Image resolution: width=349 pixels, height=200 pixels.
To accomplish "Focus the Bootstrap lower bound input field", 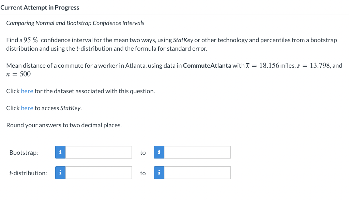I will pos(98,152).
